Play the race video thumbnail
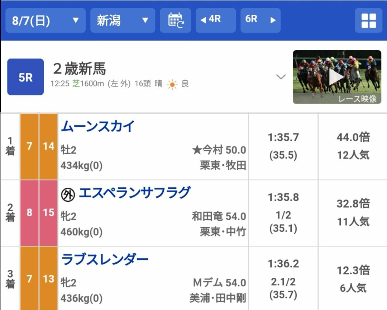 [337, 77]
